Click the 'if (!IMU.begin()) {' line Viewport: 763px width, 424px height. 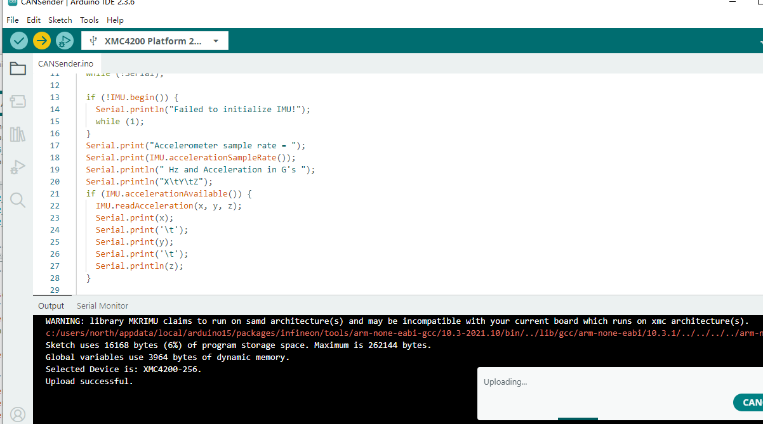coord(133,97)
